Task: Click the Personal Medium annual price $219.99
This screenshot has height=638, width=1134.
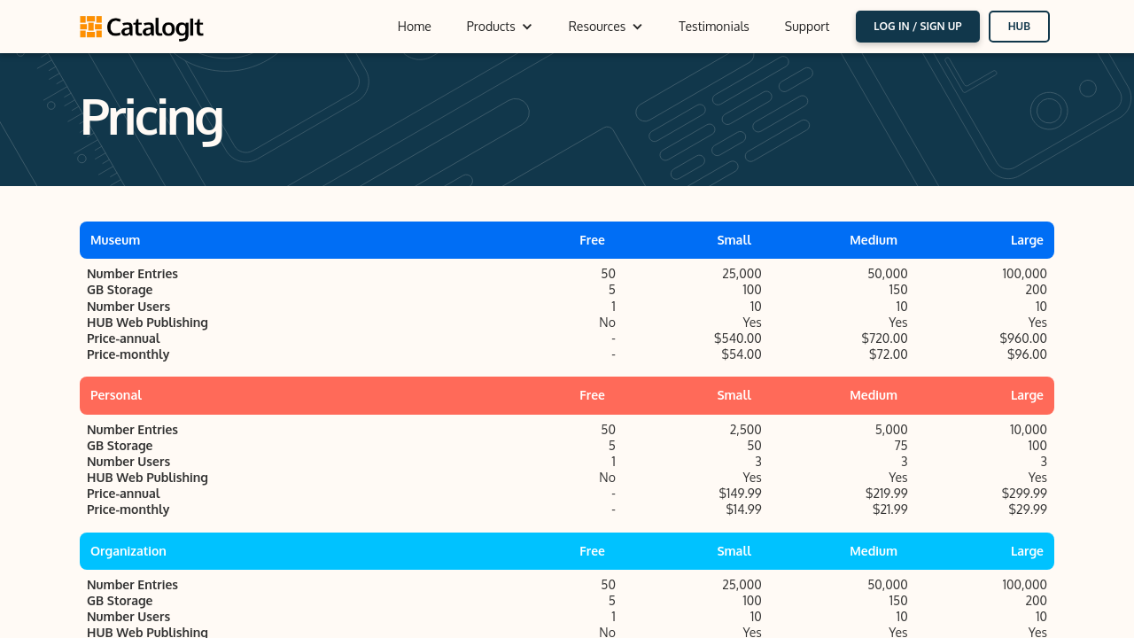Action: coord(886,494)
